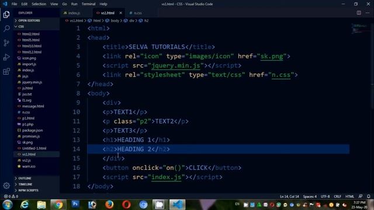Open html2.html in the explorer
The width and height of the screenshot is (374, 210).
point(31,34)
